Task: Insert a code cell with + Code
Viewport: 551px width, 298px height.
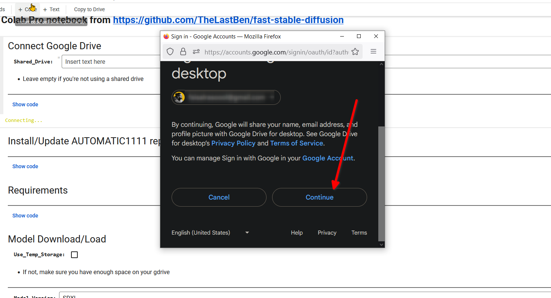Action: [x=27, y=9]
